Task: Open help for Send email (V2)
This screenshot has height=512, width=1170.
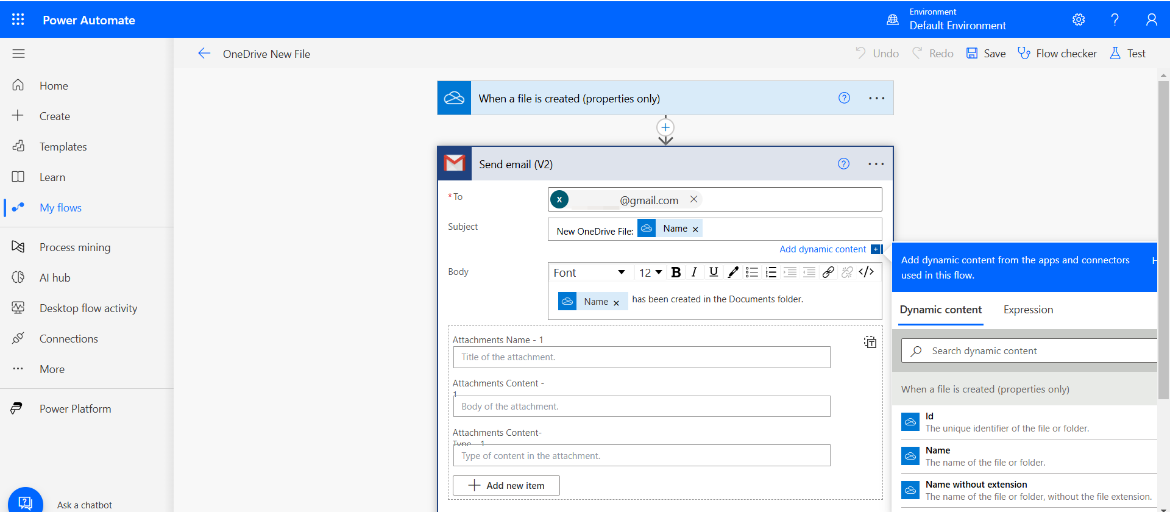Action: (843, 163)
